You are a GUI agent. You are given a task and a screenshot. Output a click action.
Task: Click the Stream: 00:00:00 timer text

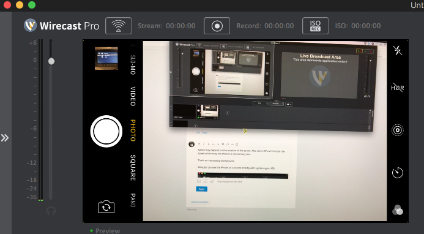(x=166, y=26)
